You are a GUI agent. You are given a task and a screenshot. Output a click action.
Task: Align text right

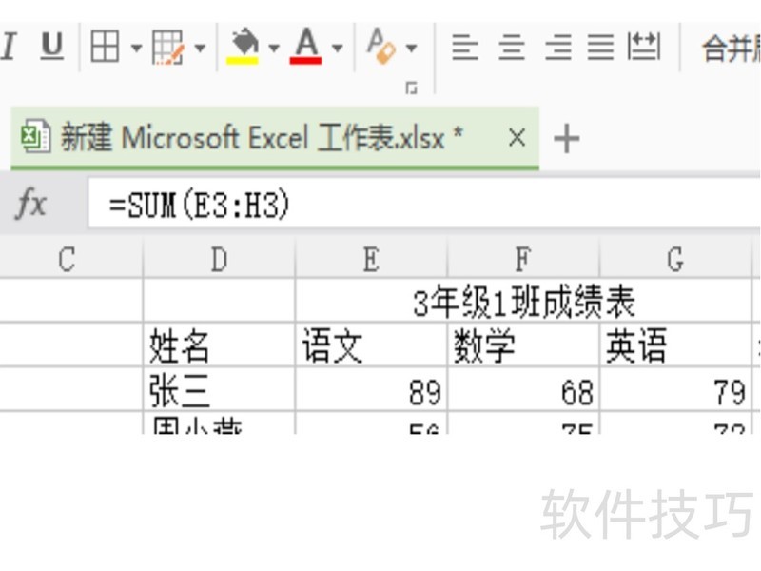pyautogui.click(x=558, y=47)
